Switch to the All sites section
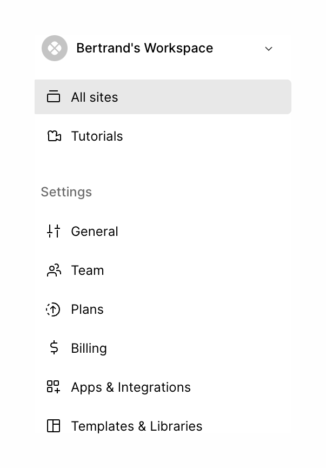This screenshot has width=326, height=468. coord(94,97)
